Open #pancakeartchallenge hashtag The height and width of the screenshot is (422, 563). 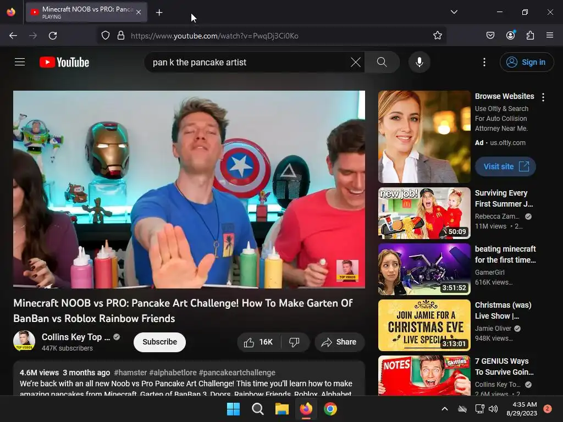click(237, 373)
